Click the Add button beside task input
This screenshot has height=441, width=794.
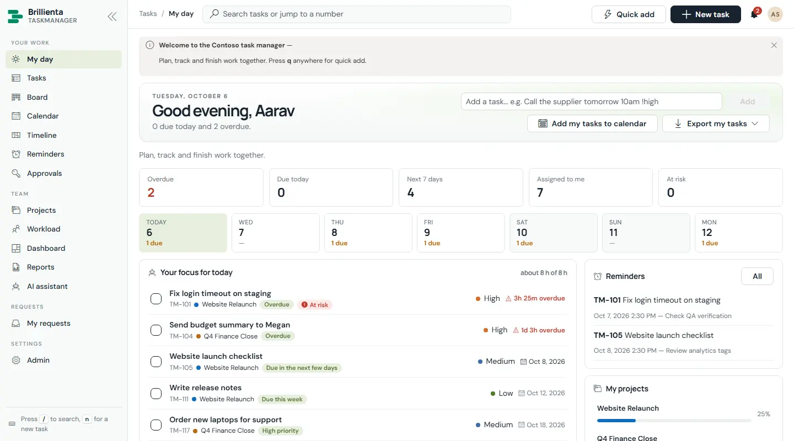point(747,101)
